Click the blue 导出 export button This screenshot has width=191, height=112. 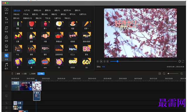(41, 73)
